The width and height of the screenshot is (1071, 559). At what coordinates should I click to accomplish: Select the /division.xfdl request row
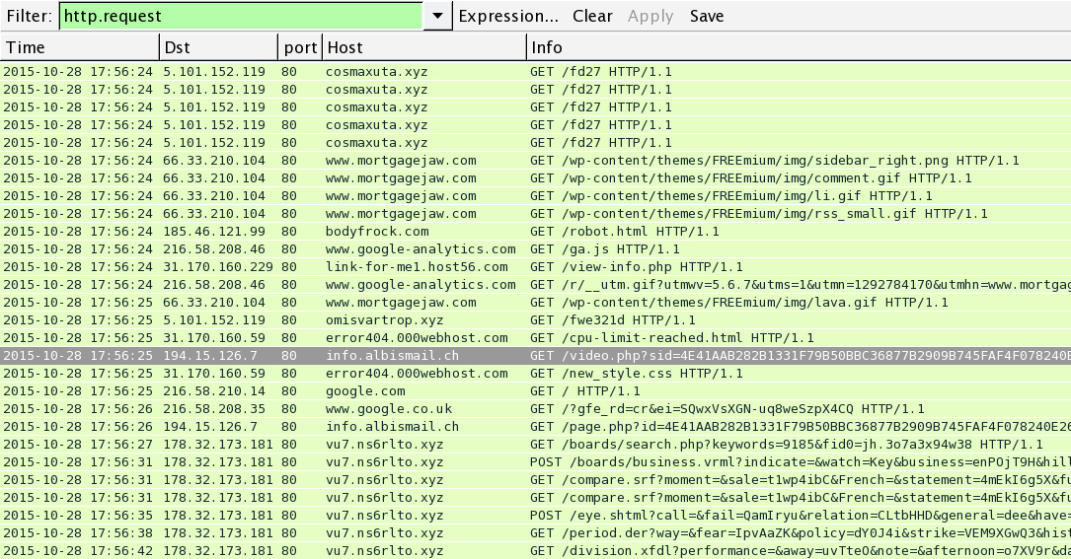pyautogui.click(x=535, y=551)
